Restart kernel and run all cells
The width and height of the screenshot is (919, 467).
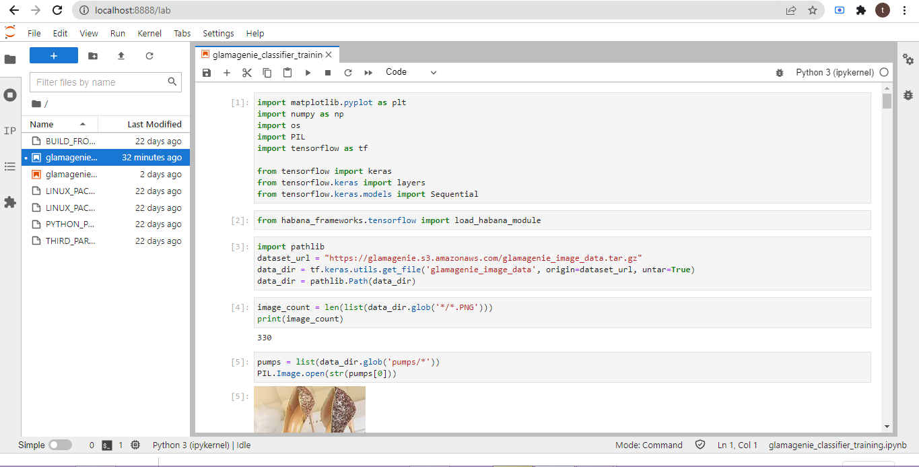pos(368,73)
